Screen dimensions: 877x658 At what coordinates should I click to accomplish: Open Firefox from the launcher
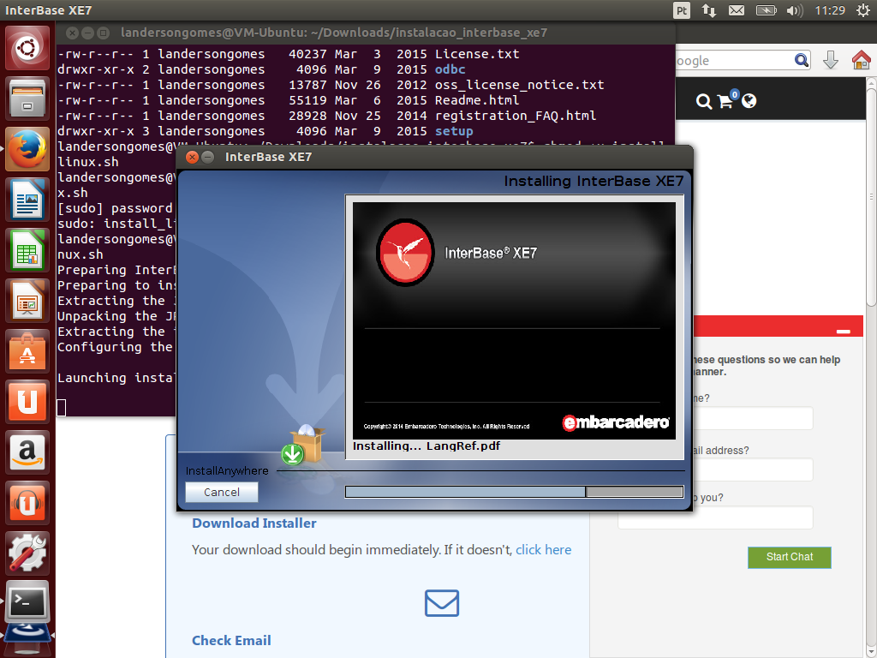(27, 148)
